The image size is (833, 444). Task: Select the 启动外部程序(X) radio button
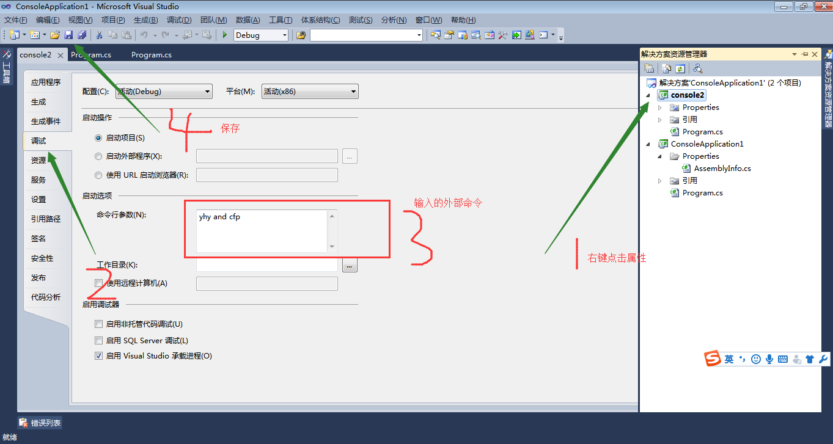[x=98, y=156]
